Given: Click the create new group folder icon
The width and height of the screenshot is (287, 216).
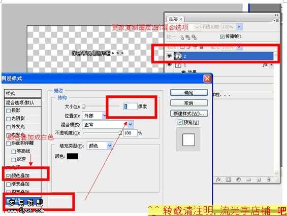Looking at the screenshot, I should (x=248, y=180).
